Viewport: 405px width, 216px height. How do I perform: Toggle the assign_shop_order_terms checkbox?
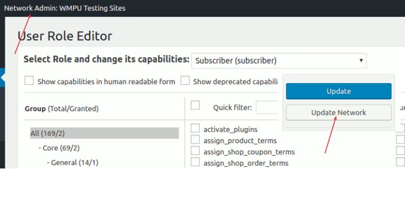(195, 163)
